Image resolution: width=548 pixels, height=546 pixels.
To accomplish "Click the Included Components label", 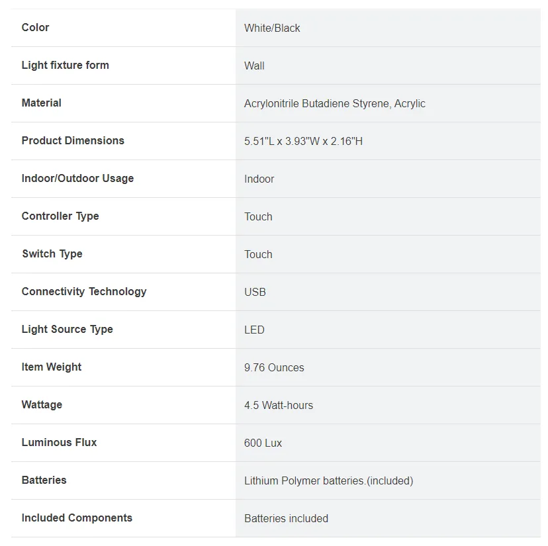I will click(x=77, y=518).
